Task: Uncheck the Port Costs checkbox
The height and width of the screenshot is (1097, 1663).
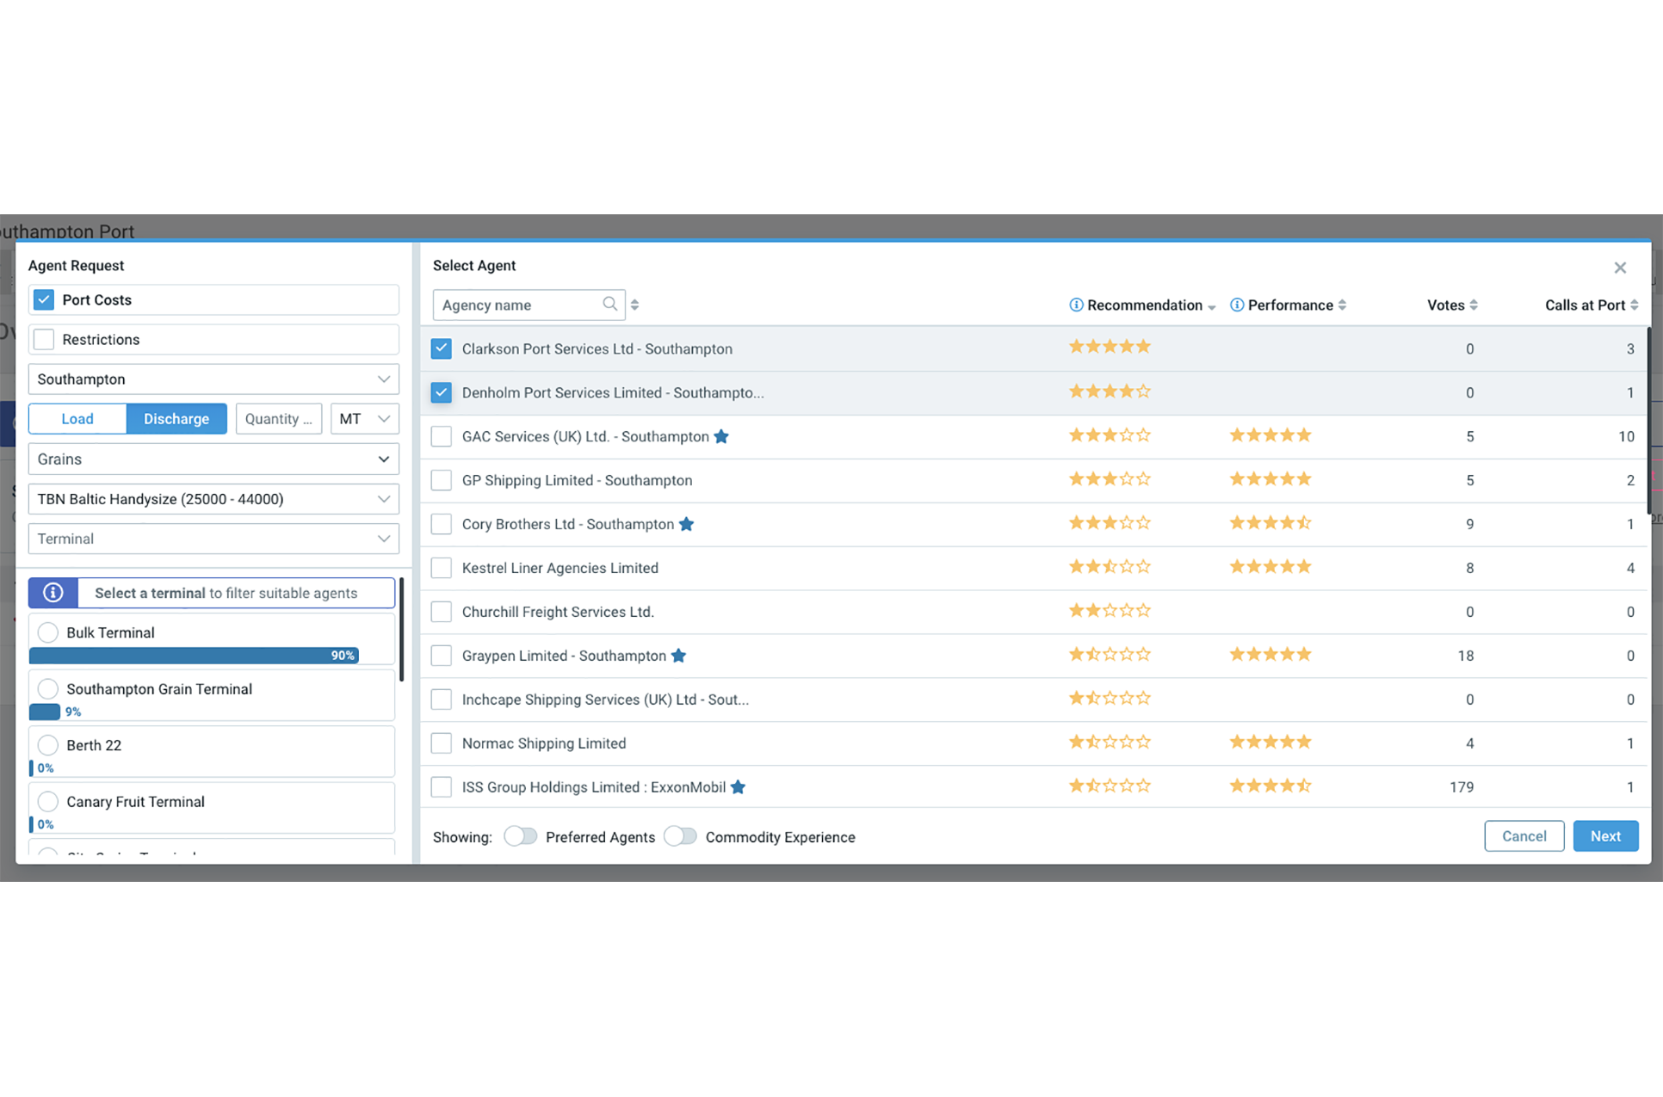Action: [x=44, y=299]
